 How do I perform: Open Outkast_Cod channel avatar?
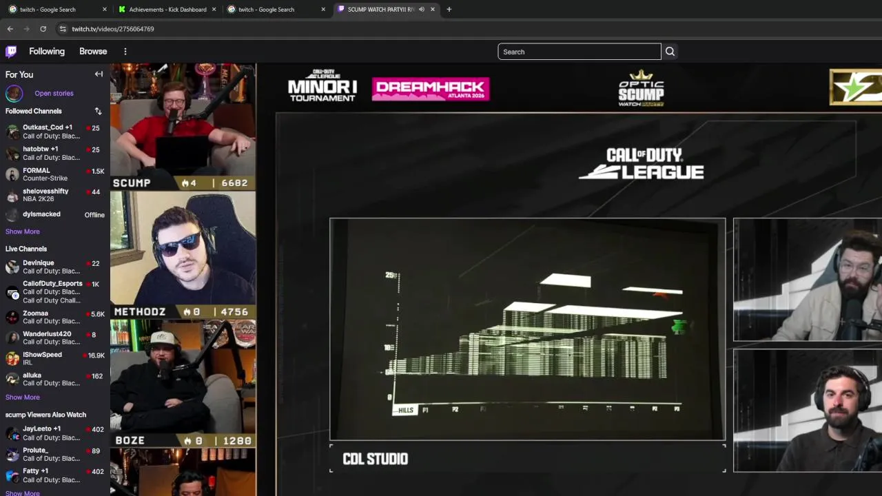12,132
